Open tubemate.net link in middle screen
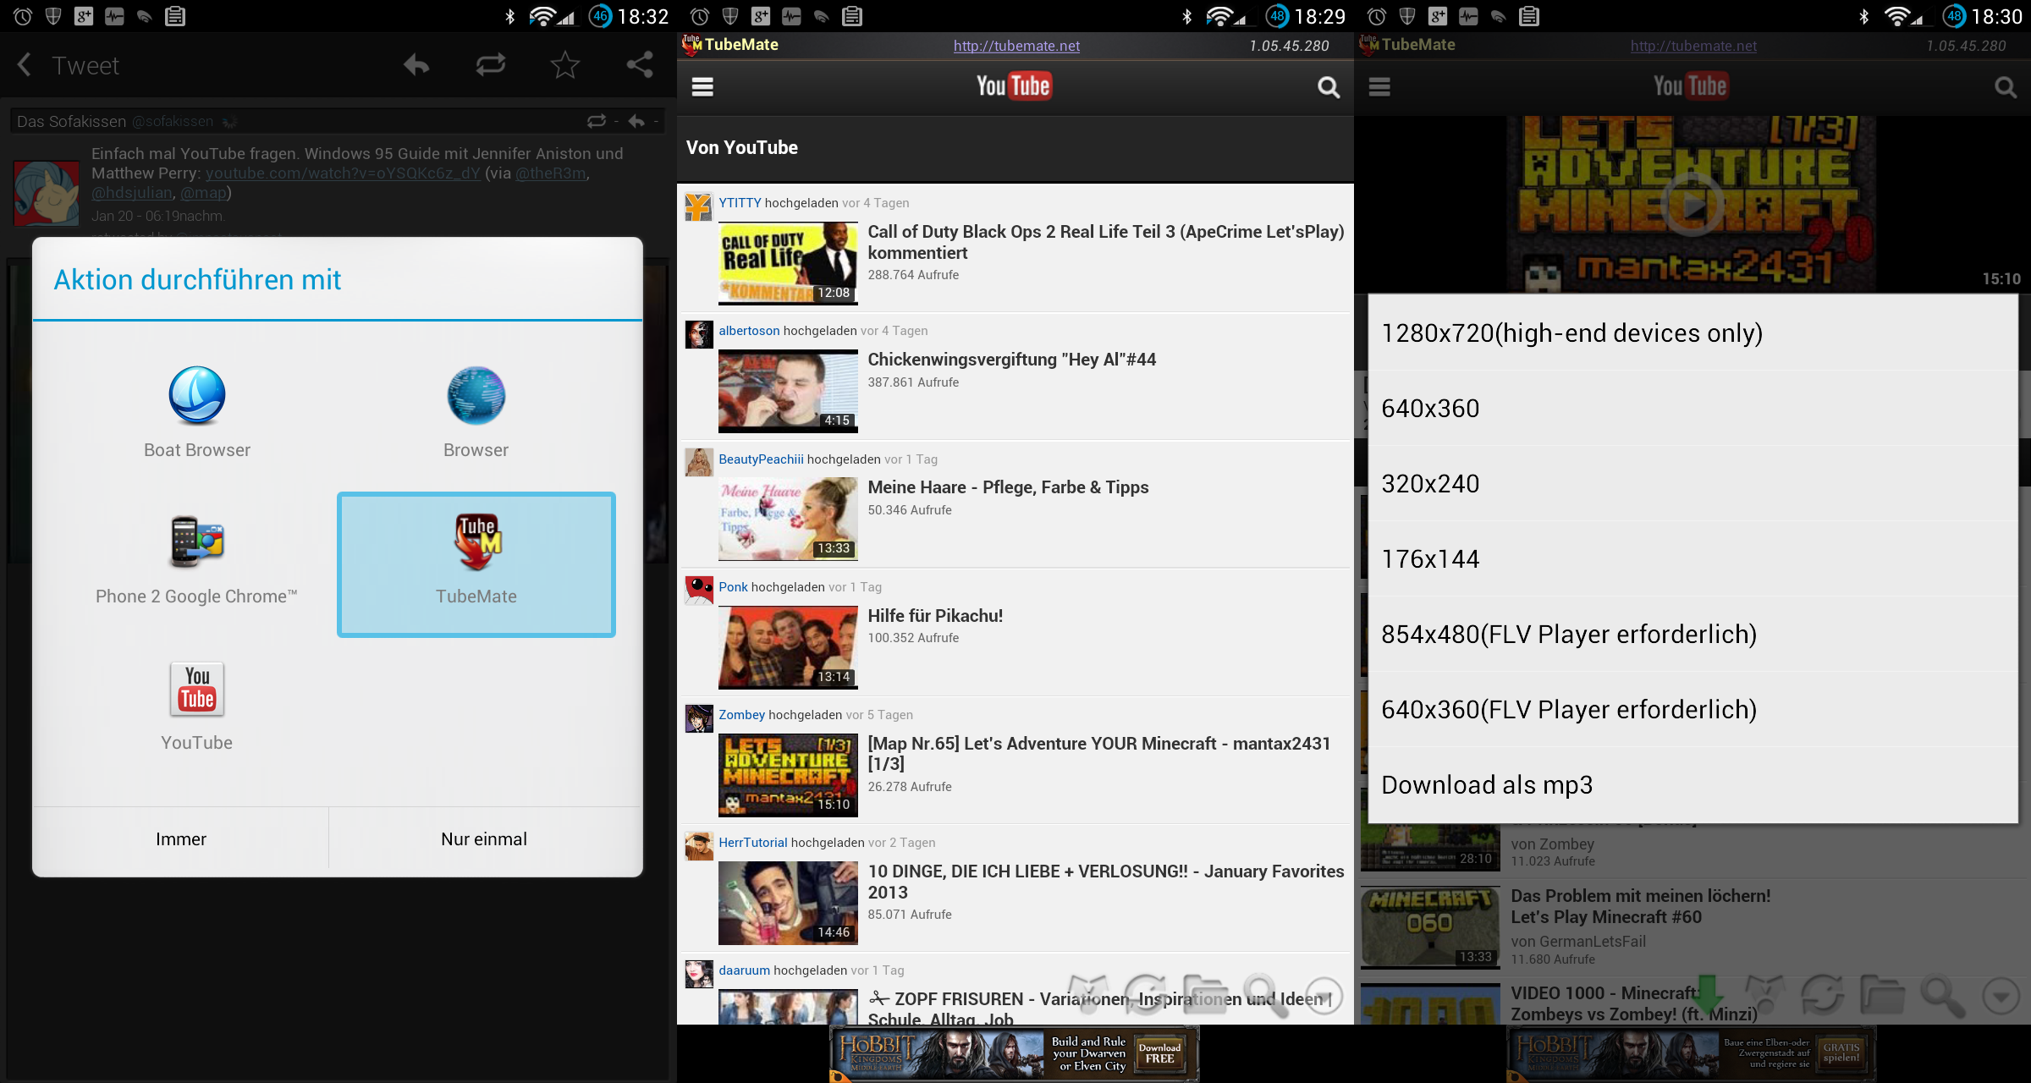The width and height of the screenshot is (2031, 1083). pos(1016,46)
